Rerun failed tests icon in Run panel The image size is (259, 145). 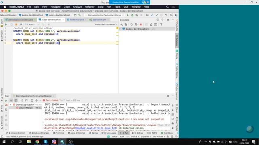pos(6,105)
